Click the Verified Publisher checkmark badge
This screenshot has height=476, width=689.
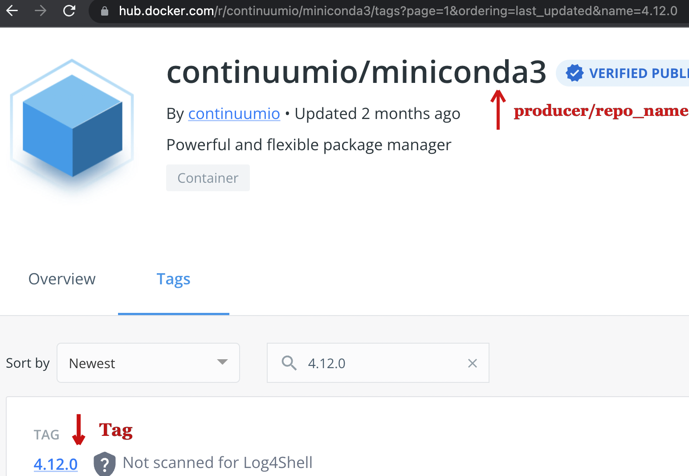point(575,73)
